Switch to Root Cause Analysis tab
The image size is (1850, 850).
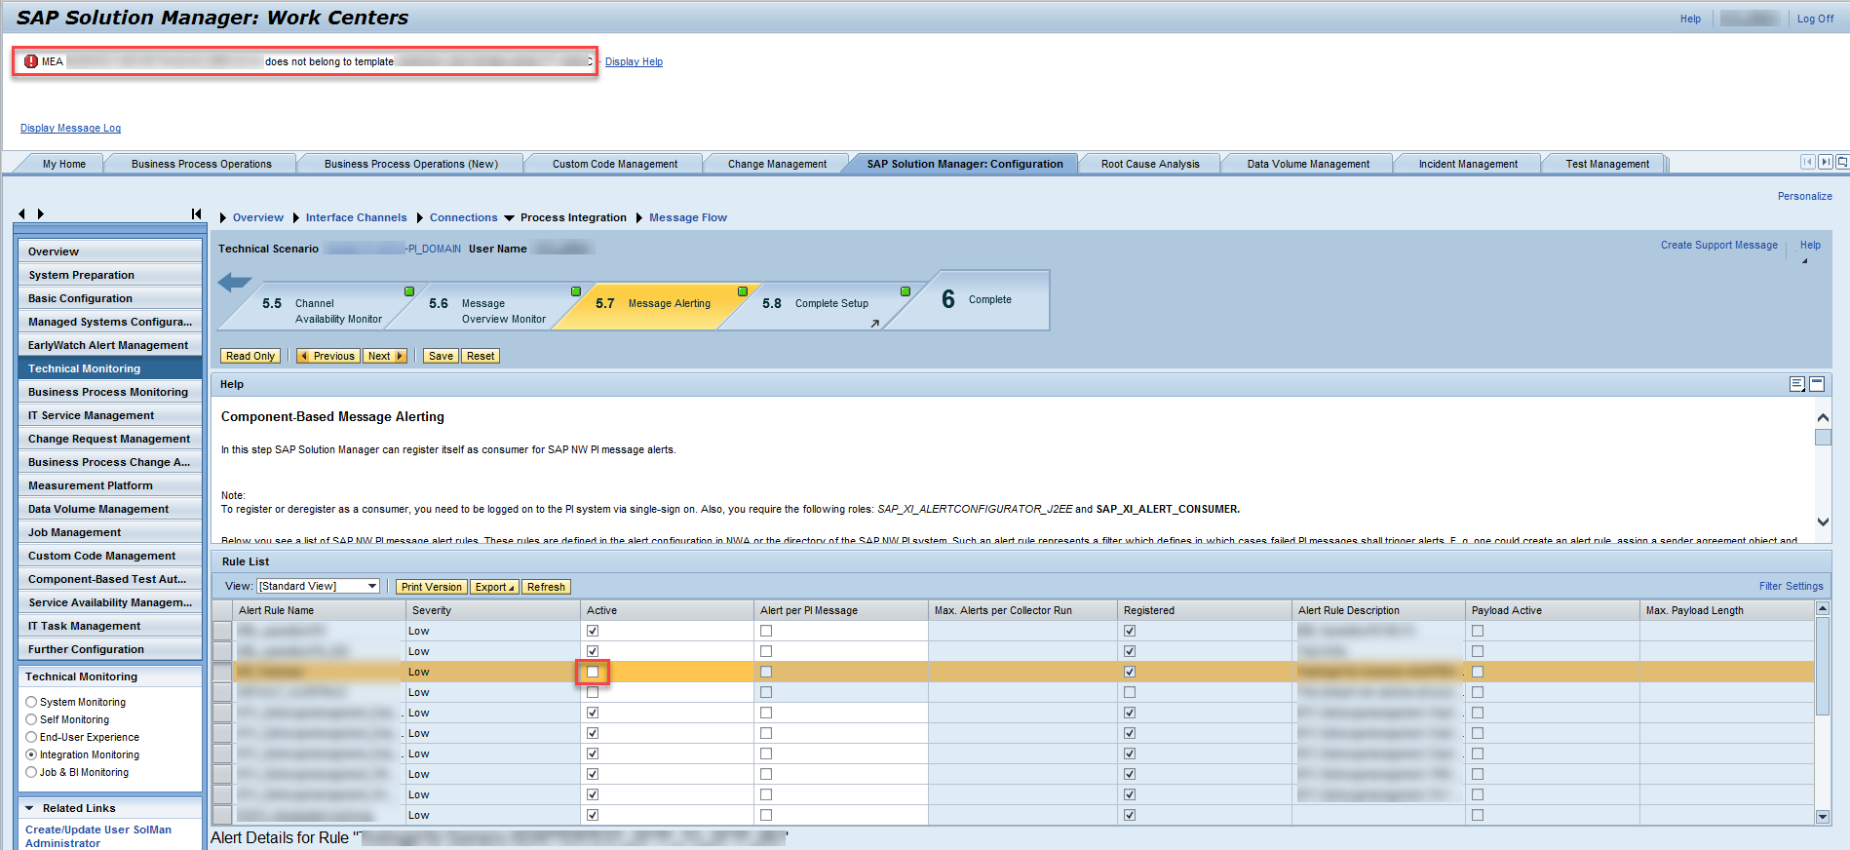click(1150, 164)
